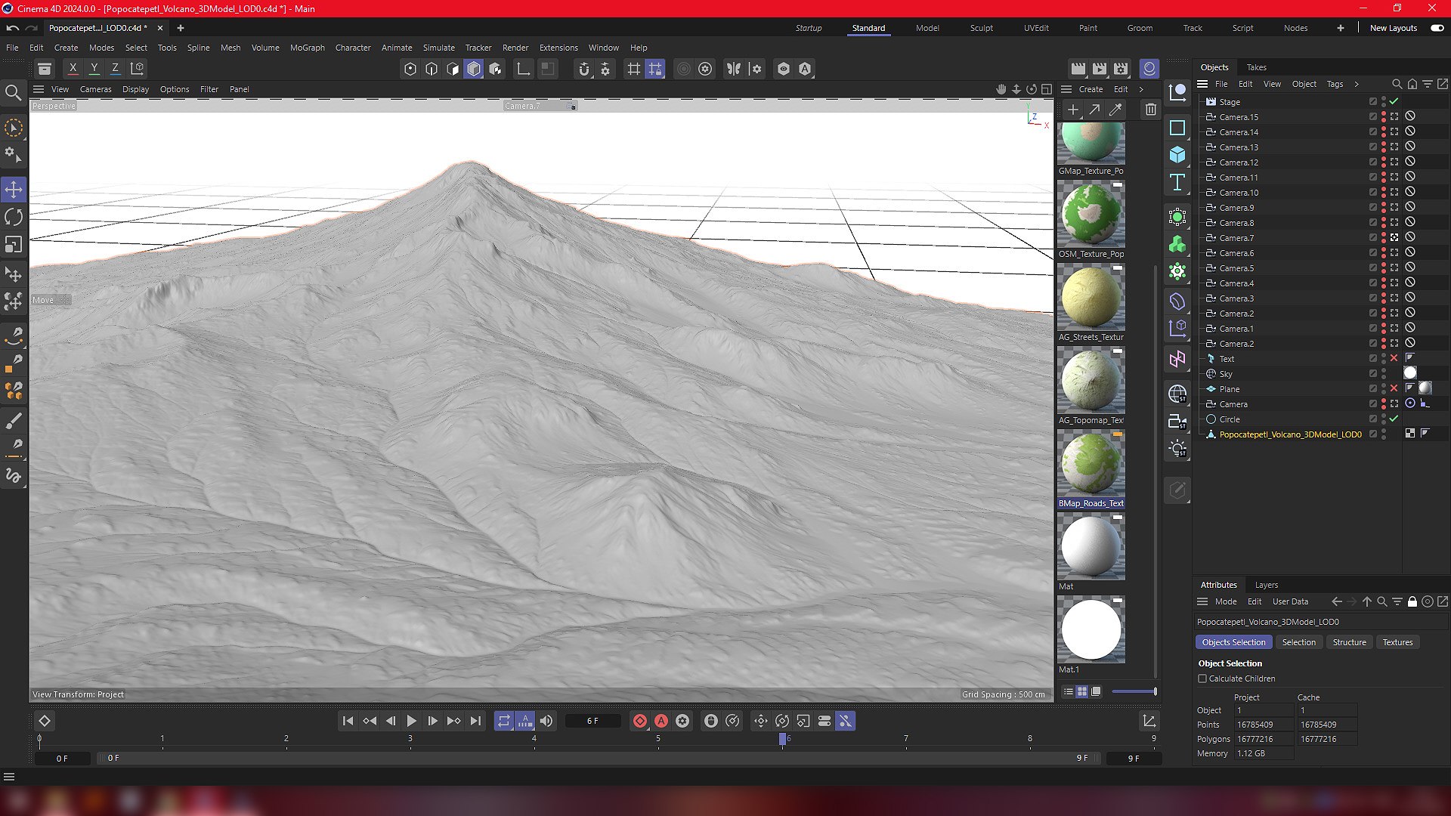Click the Selection attributes button
Image resolution: width=1451 pixels, height=816 pixels.
1298,642
